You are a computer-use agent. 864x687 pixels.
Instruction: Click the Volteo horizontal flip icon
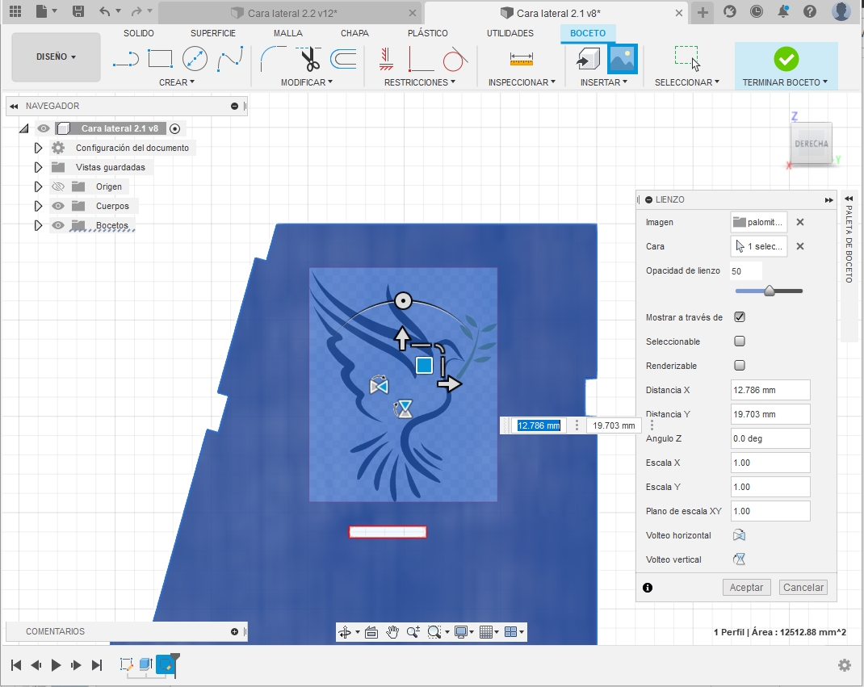740,535
